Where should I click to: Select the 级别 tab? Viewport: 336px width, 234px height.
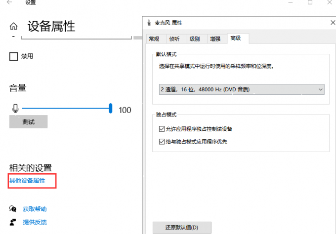pyautogui.click(x=195, y=39)
